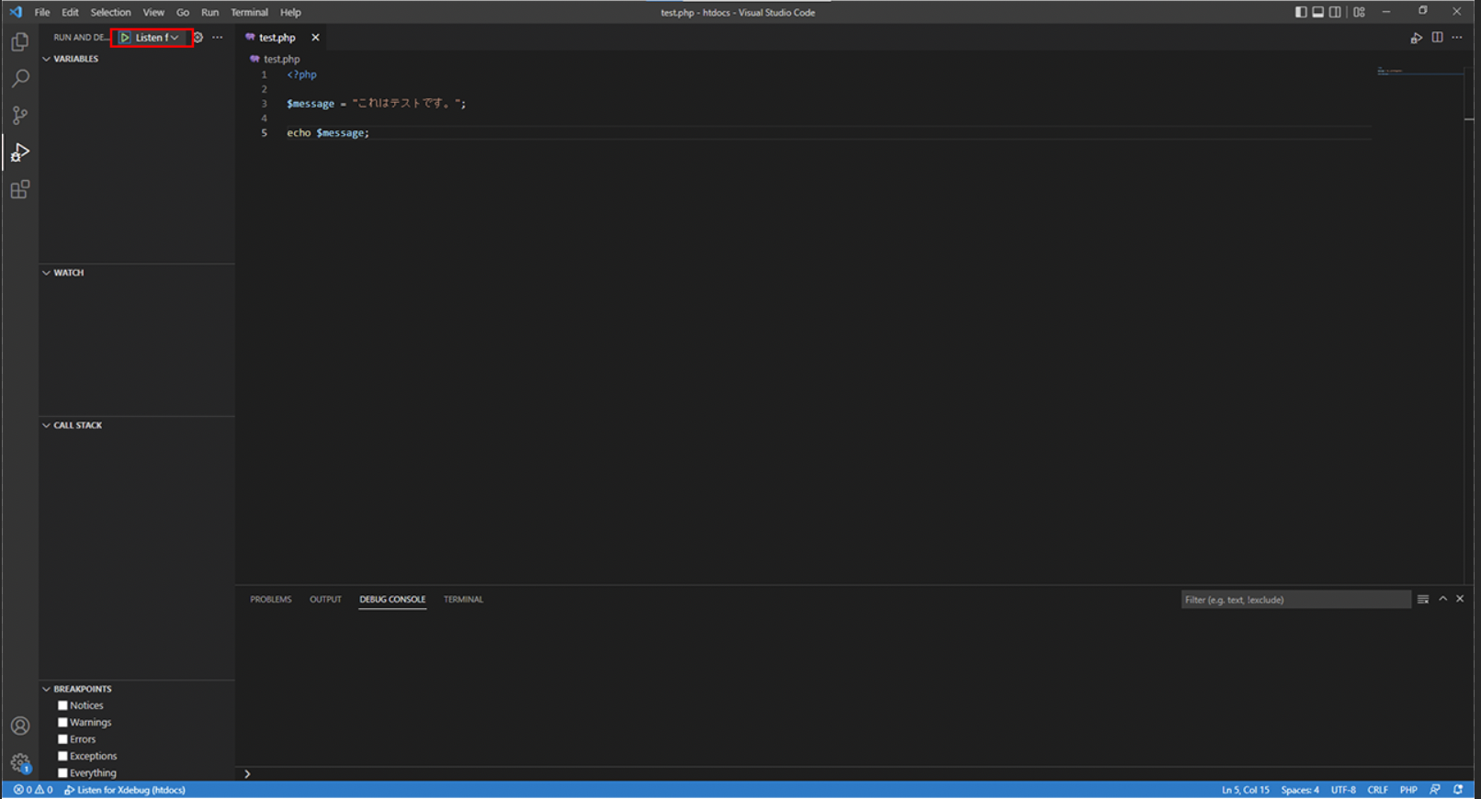Enable the Everything breakpoint checkbox

coord(62,773)
